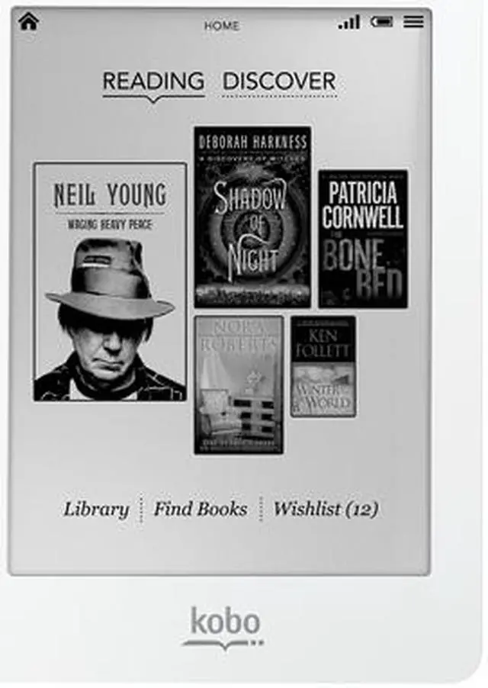Open Ken Follett's Winter of the World
488x688 pixels.
click(323, 366)
